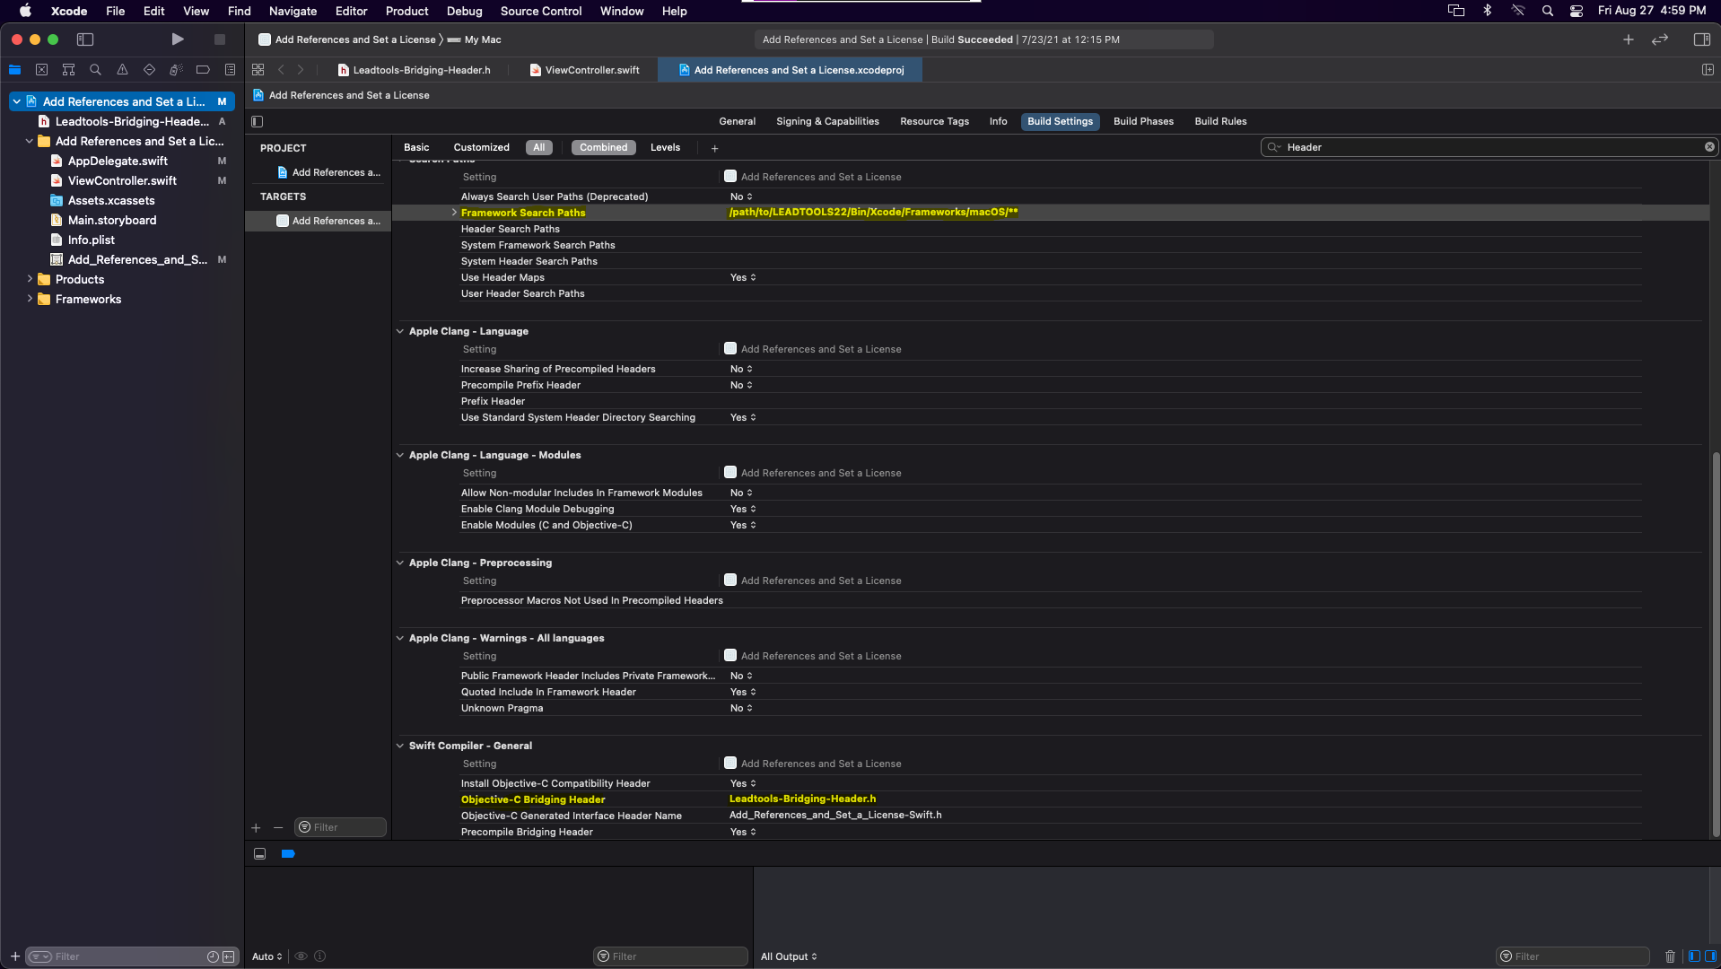Add an editor split on right
1721x969 pixels.
(x=1708, y=70)
